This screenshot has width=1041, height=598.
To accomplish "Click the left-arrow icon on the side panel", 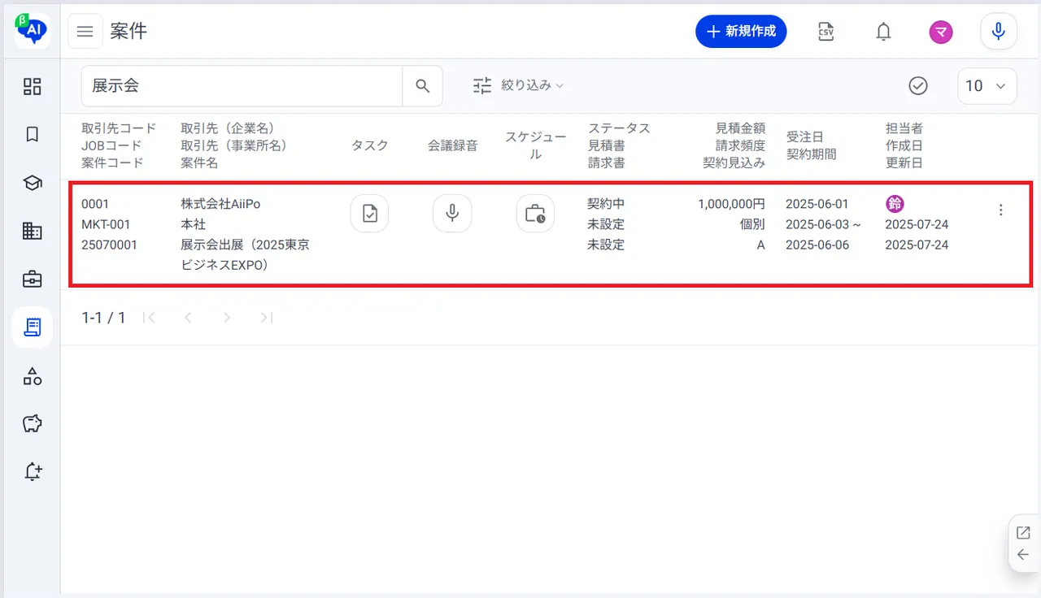I will pyautogui.click(x=1023, y=555).
